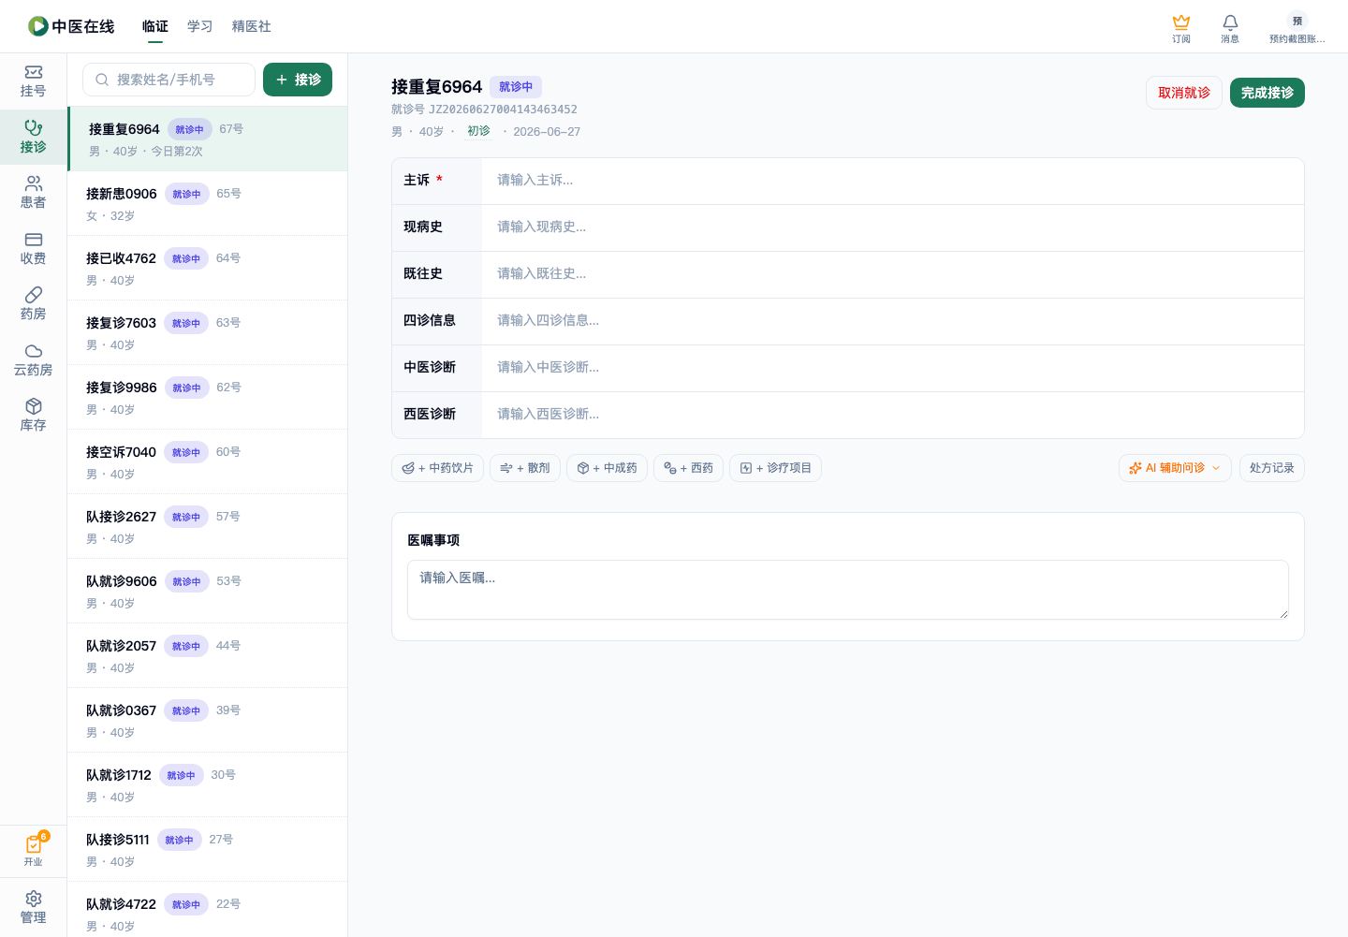Add 中成药 prescription
This screenshot has height=937, width=1348.
(607, 468)
